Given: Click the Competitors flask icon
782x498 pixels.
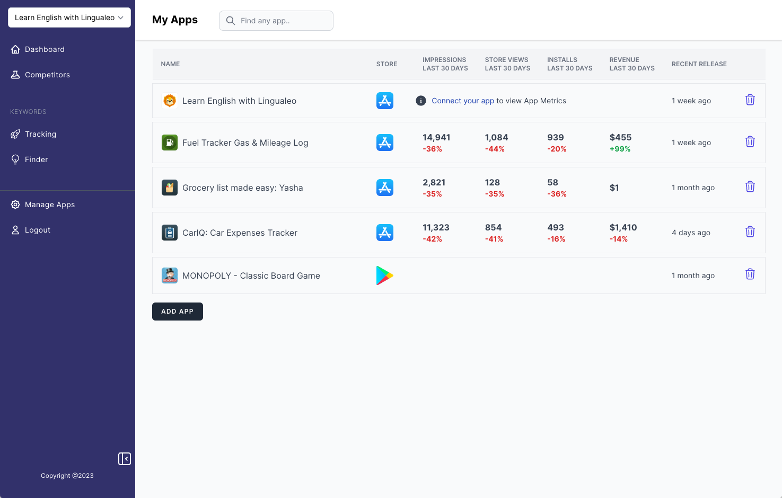Looking at the screenshot, I should click(15, 75).
